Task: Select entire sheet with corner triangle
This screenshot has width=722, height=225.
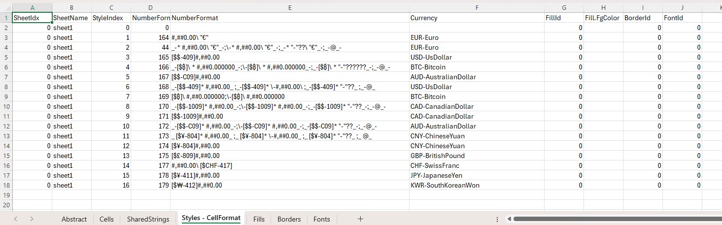Action: (x=6, y=7)
